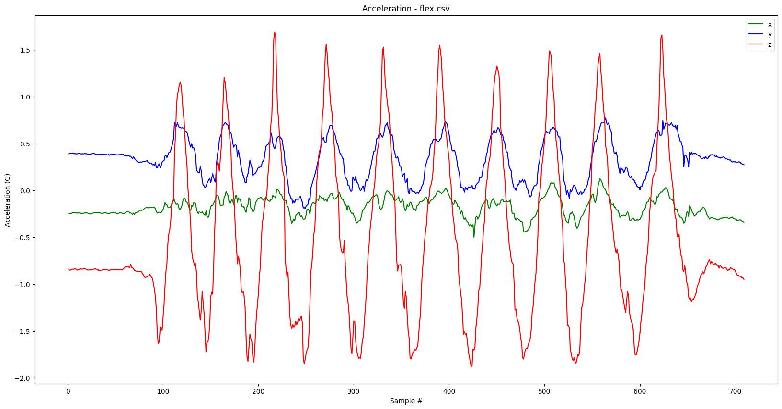Image resolution: width=782 pixels, height=409 pixels.
Task: Click the red line swatch in legend
Action: click(x=756, y=44)
